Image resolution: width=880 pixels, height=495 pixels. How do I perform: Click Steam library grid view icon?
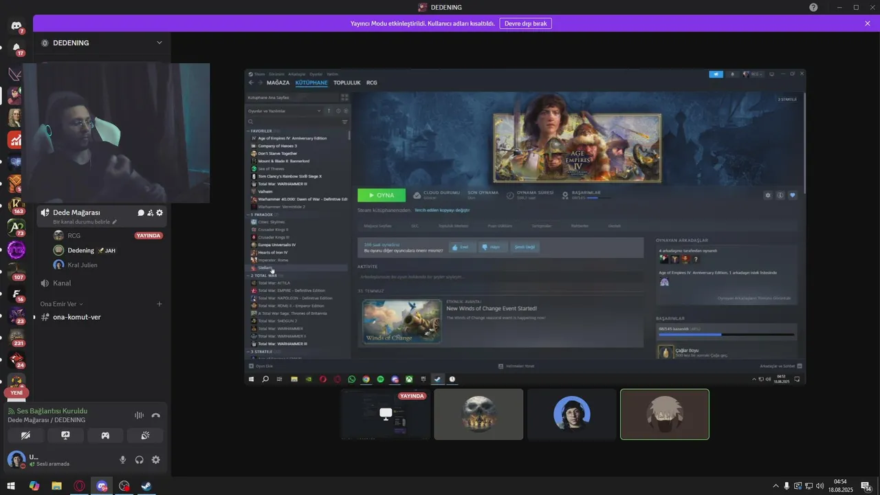[345, 98]
